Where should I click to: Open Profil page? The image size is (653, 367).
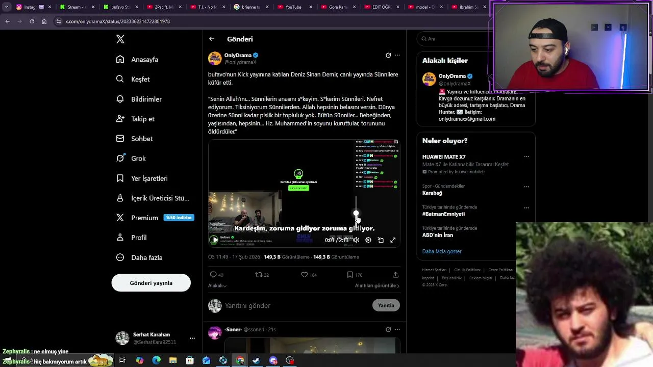click(x=131, y=238)
